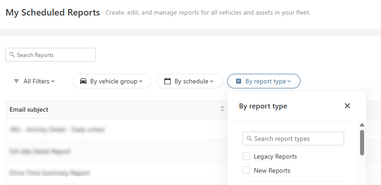
Task: Collapse the By report type filter
Action: tap(264, 81)
